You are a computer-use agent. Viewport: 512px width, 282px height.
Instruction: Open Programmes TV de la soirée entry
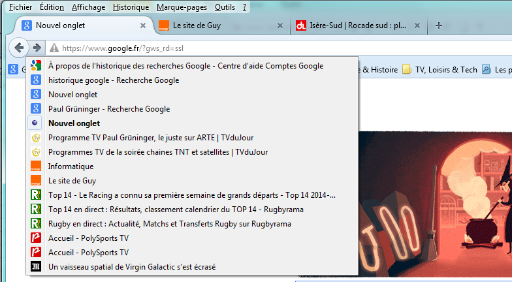point(149,152)
